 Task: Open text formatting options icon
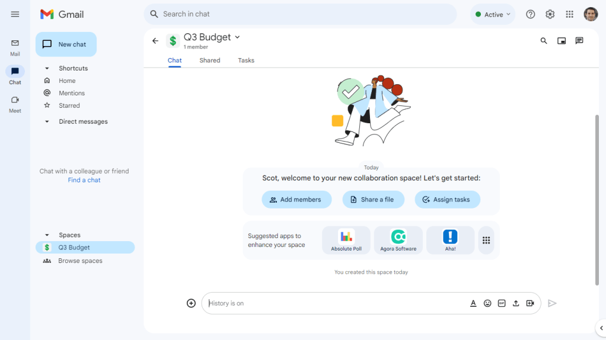pos(473,303)
